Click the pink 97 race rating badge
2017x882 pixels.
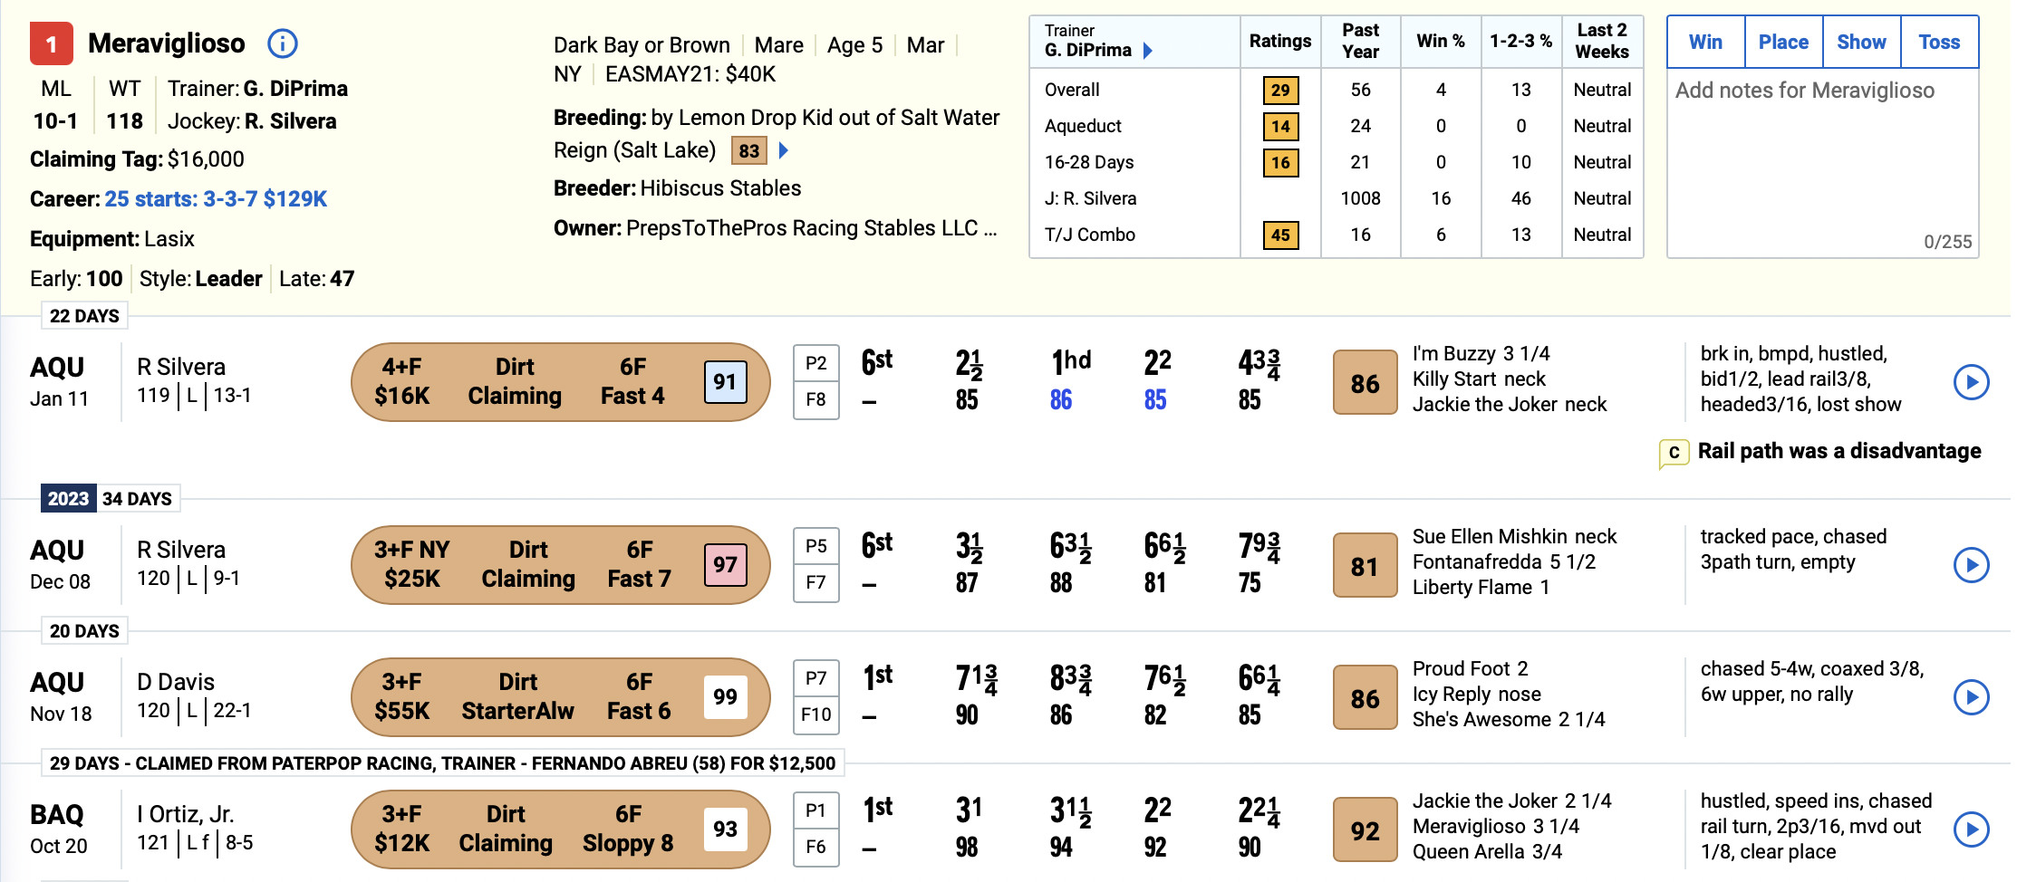[725, 565]
